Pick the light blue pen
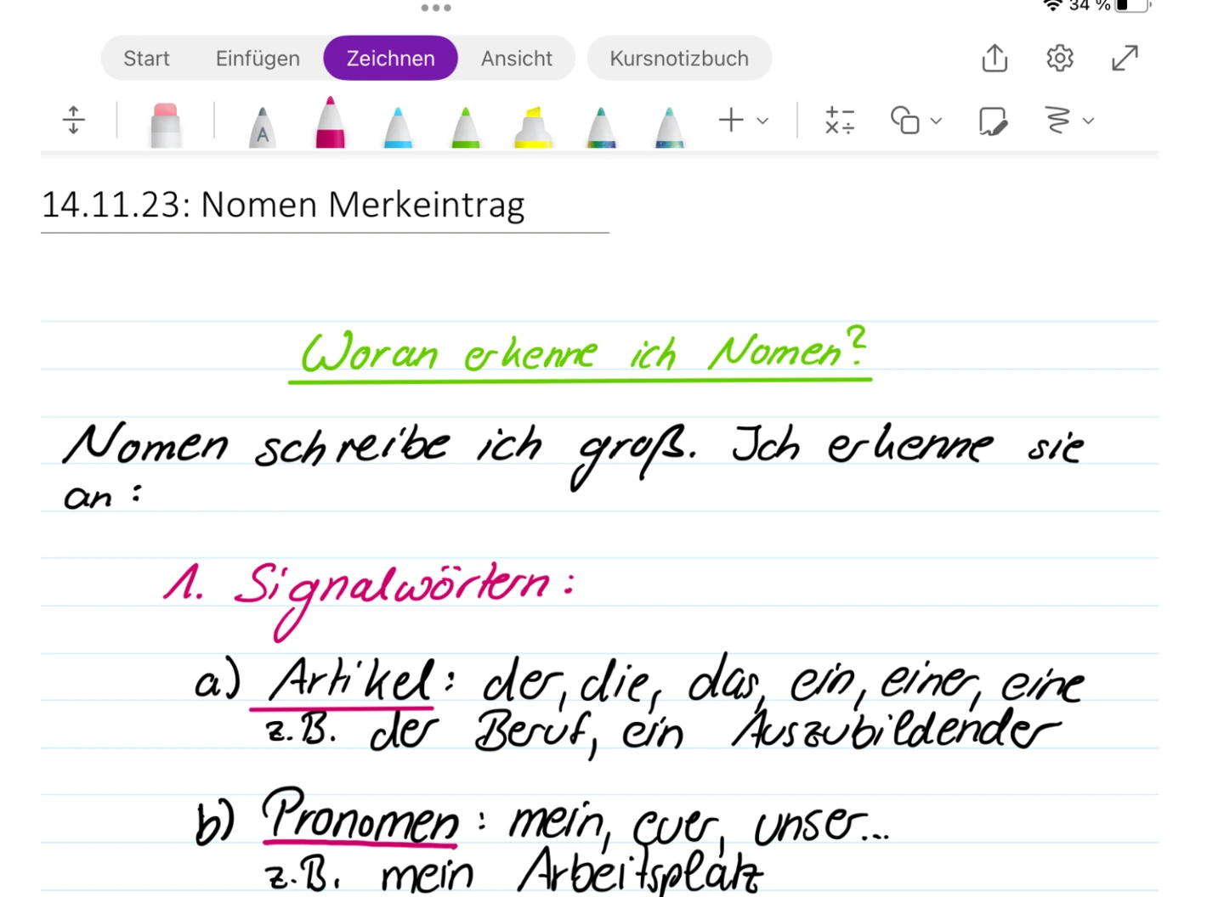Screen dimensions: 1224x897 coord(398,126)
